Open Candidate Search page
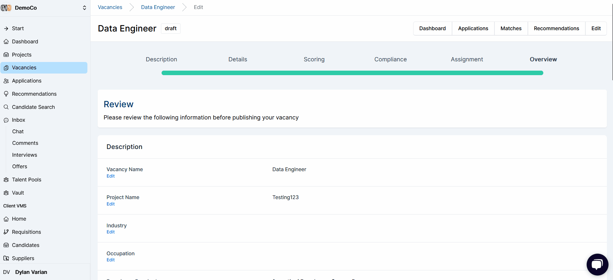Viewport: 613px width, 280px height. [x=44, y=107]
